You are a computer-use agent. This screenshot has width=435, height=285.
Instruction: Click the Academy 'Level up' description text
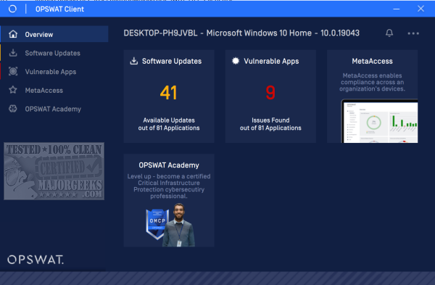tap(169, 186)
